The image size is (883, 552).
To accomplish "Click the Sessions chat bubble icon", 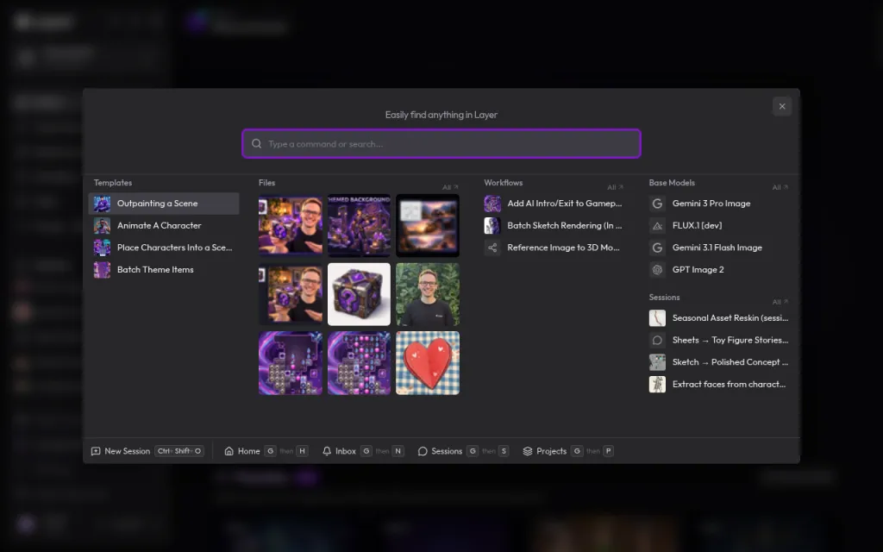I will [x=423, y=451].
